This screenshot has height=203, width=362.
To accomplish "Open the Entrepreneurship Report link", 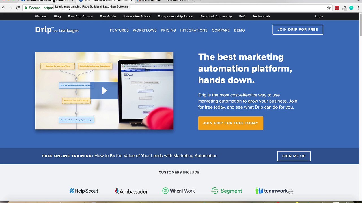I will pos(176,16).
